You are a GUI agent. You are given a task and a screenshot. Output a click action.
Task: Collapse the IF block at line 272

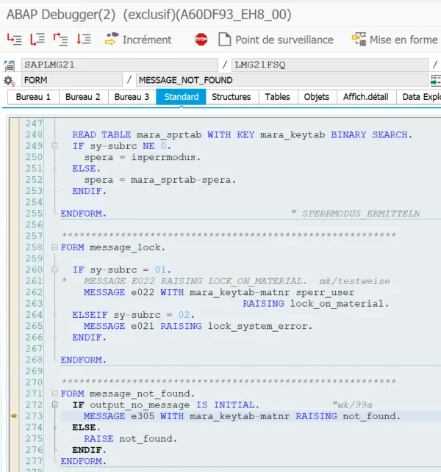pyautogui.click(x=55, y=405)
